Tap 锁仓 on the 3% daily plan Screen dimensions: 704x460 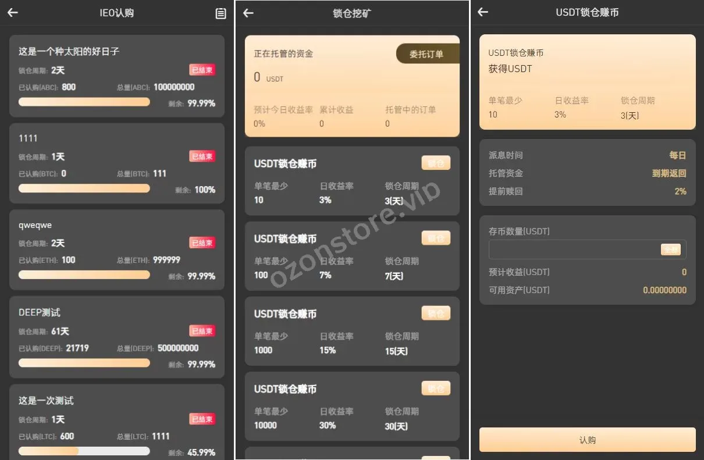pyautogui.click(x=436, y=163)
